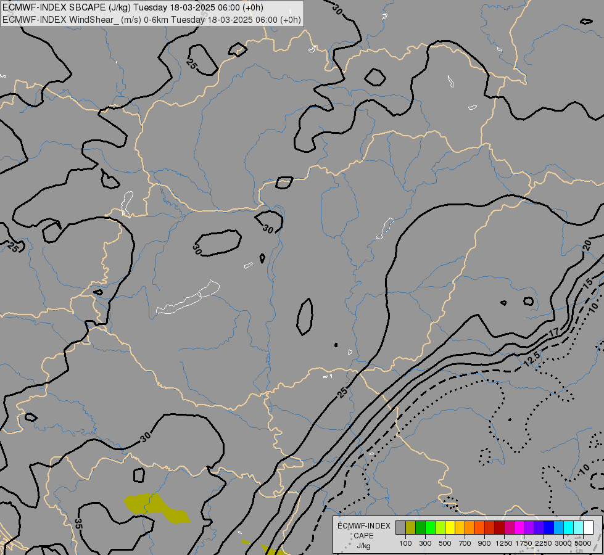Click the 12.5 dashed contour label
Screen dimensions: 604x555
pos(532,358)
